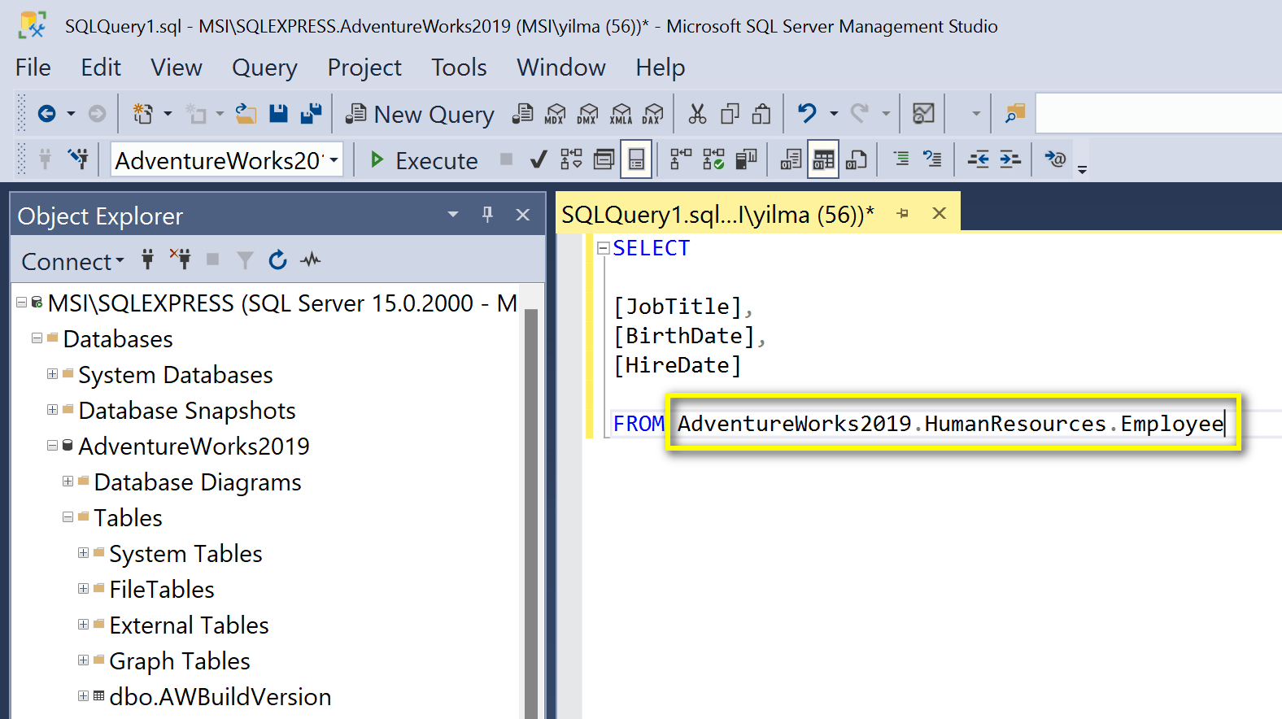The width and height of the screenshot is (1282, 719).
Task: Expand the System Databases node
Action: 52,374
